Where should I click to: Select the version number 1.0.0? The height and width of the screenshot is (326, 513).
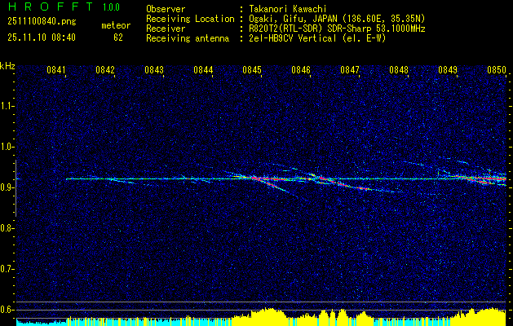[x=111, y=7]
